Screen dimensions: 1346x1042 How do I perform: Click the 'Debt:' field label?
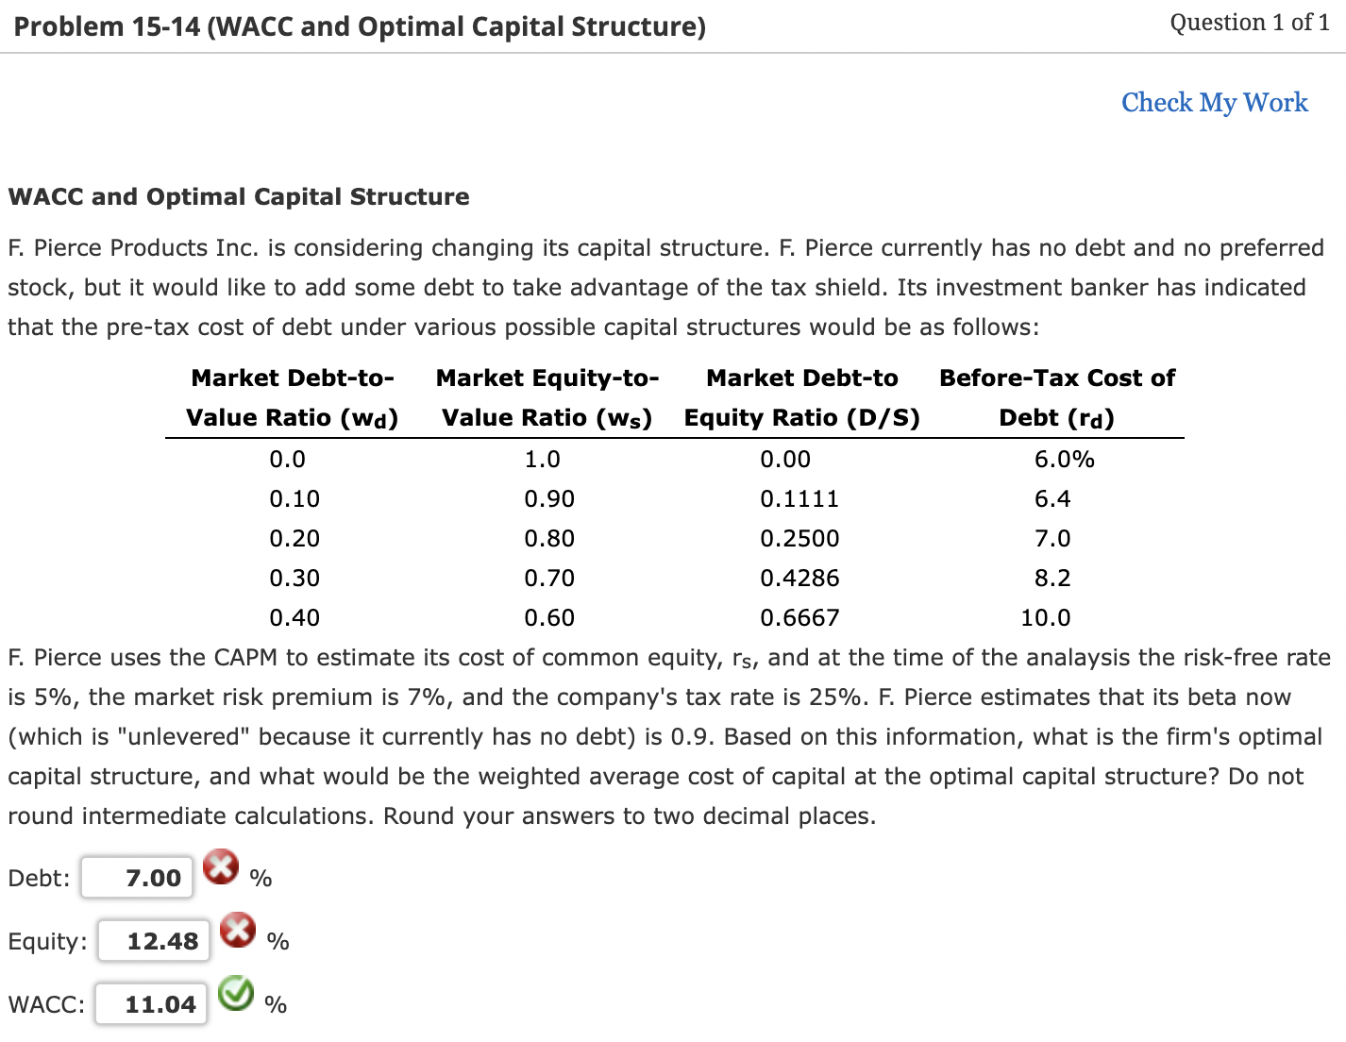coord(39,879)
